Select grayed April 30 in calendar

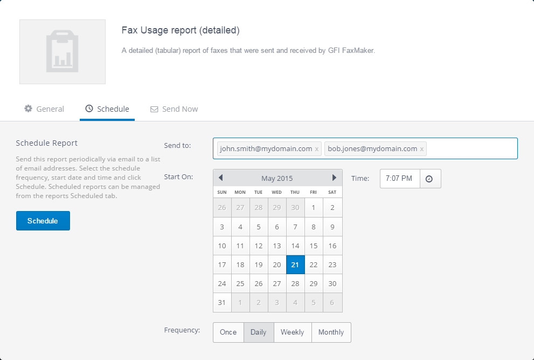295,208
